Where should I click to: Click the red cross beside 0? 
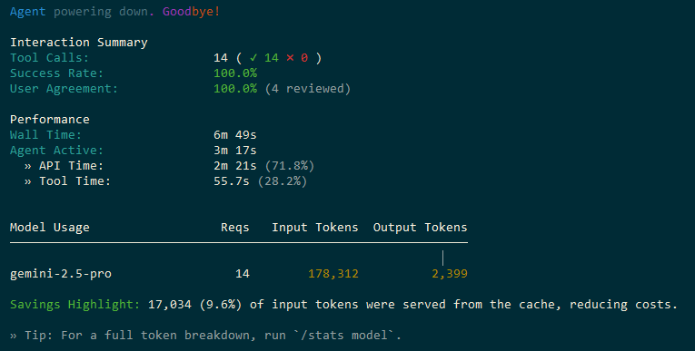pos(290,58)
